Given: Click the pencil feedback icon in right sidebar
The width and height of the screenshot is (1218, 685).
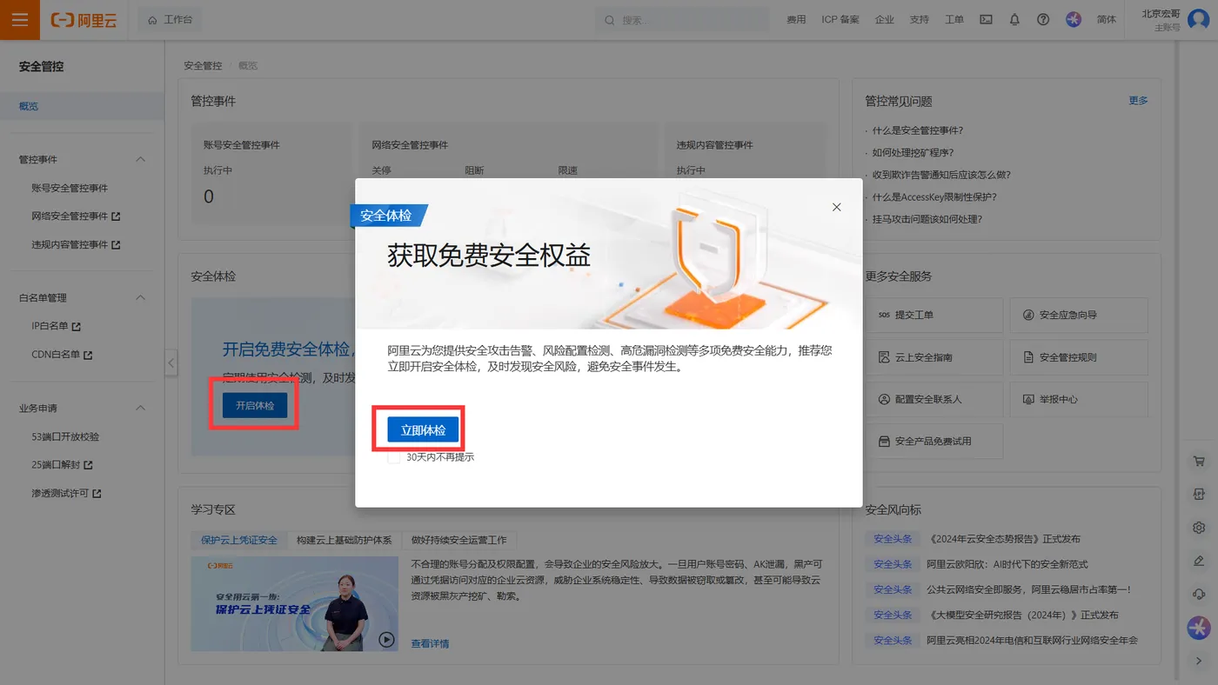Looking at the screenshot, I should [1199, 561].
